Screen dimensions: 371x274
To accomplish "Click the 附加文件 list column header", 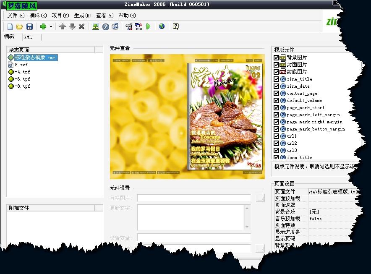I will coord(50,208).
